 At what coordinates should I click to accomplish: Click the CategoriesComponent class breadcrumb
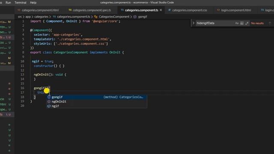coord(114,17)
